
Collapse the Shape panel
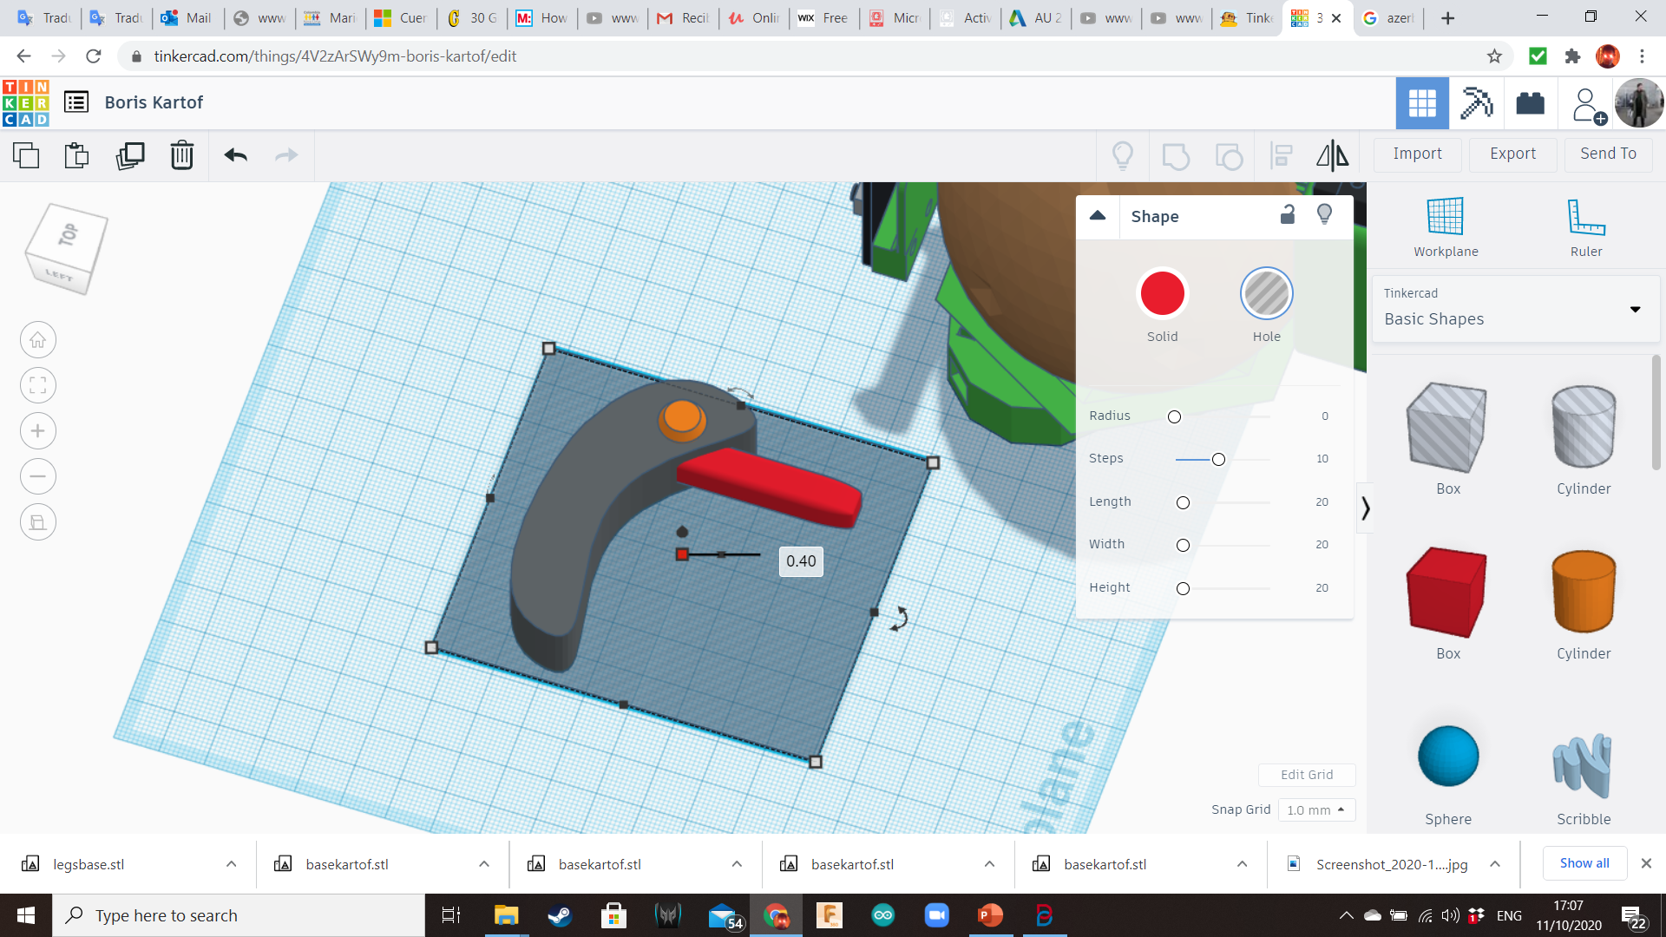tap(1098, 215)
